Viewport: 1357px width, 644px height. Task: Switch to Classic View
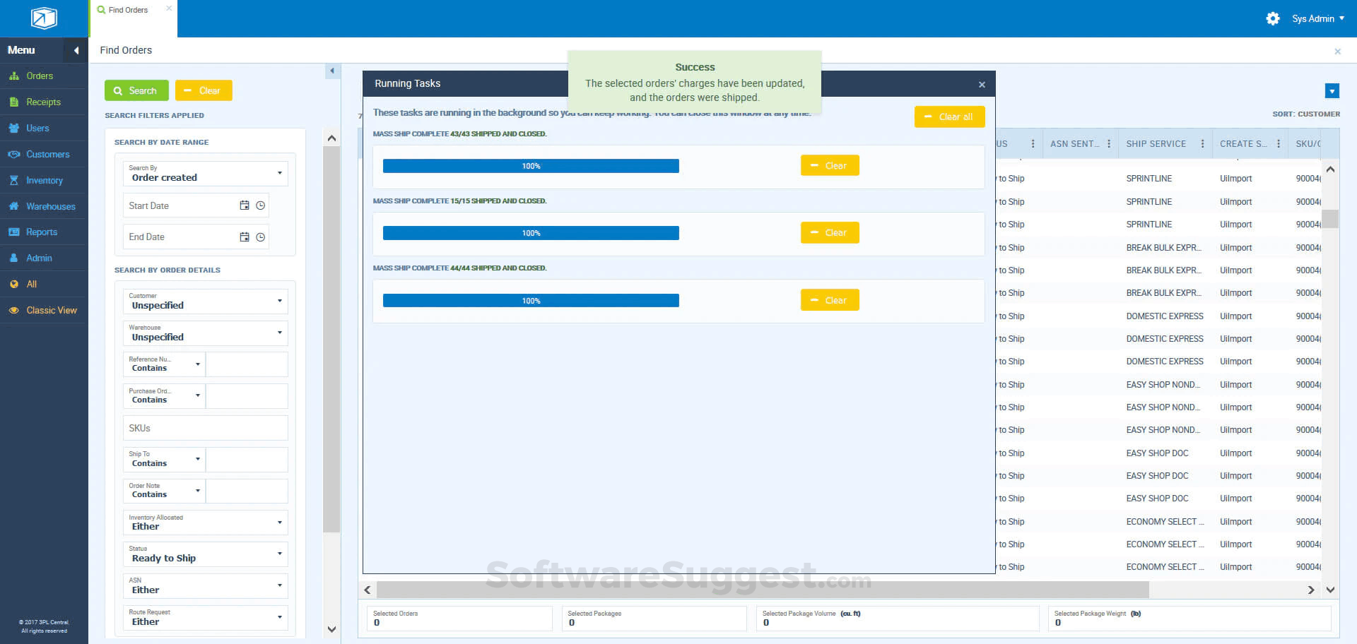pos(52,310)
